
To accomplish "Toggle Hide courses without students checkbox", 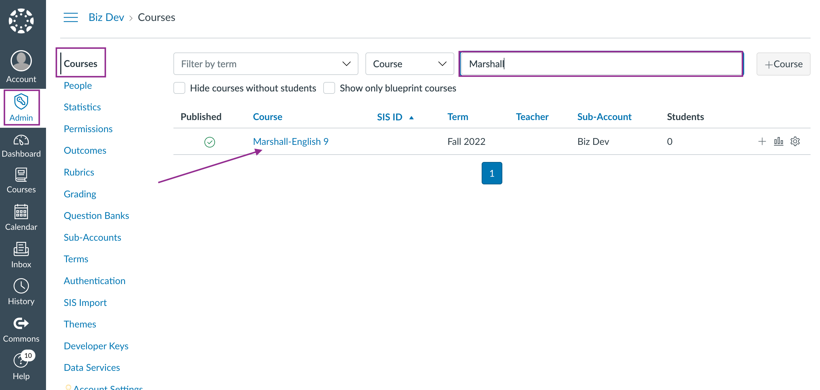I will tap(179, 87).
